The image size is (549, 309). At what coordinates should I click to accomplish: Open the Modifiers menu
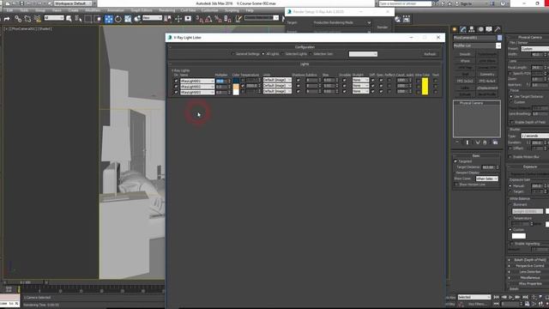[x=93, y=10]
